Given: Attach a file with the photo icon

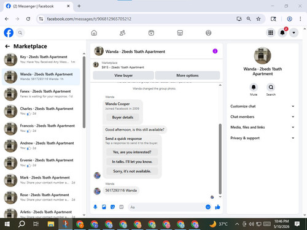Looking at the screenshot, I should [x=104, y=207].
